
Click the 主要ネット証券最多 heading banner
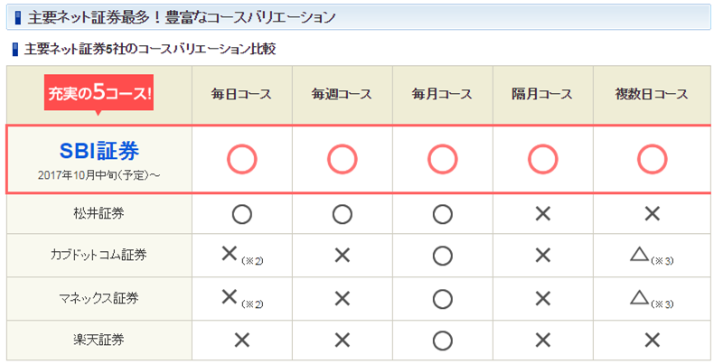359,17
